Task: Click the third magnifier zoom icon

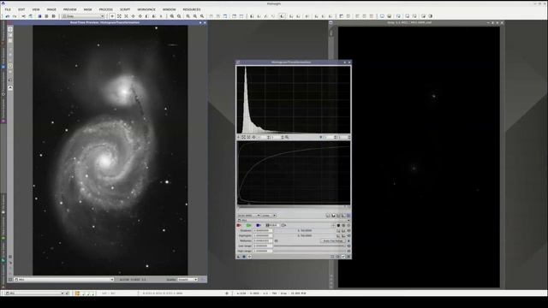Action: [x=188, y=16]
